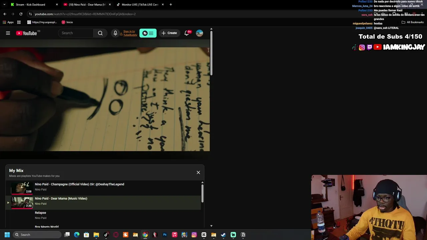Click the Create button
The image size is (427, 240).
click(x=169, y=33)
